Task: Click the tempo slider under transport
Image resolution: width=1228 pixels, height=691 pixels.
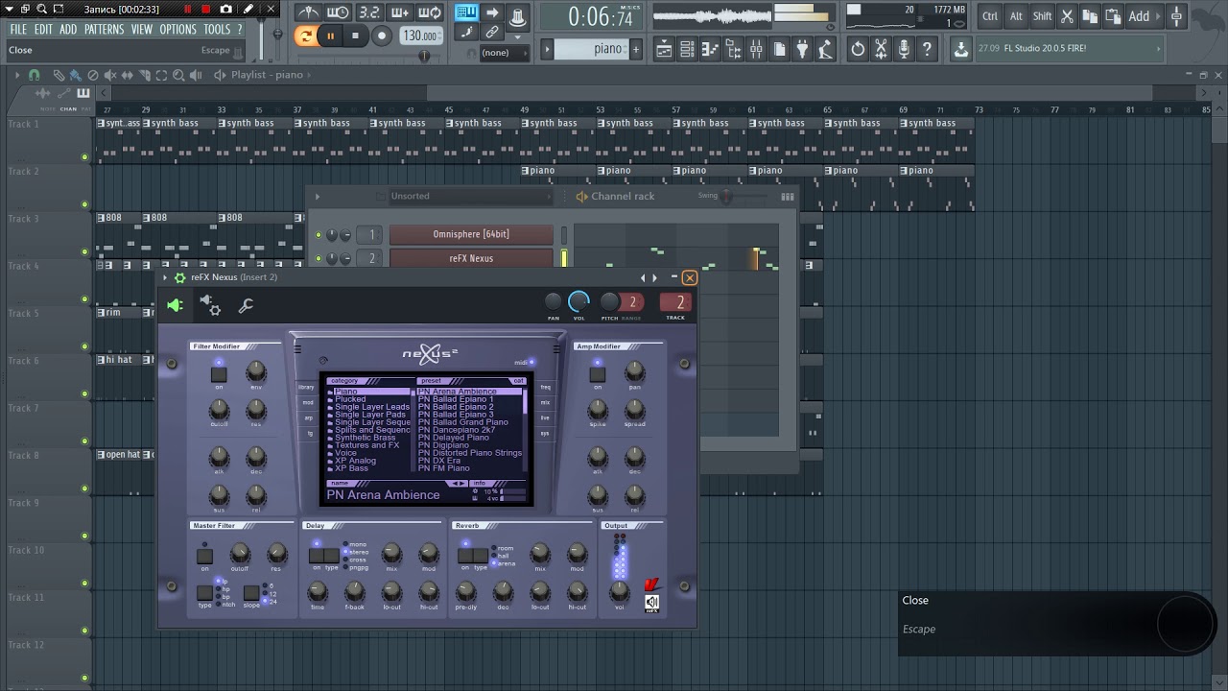Action: (423, 57)
